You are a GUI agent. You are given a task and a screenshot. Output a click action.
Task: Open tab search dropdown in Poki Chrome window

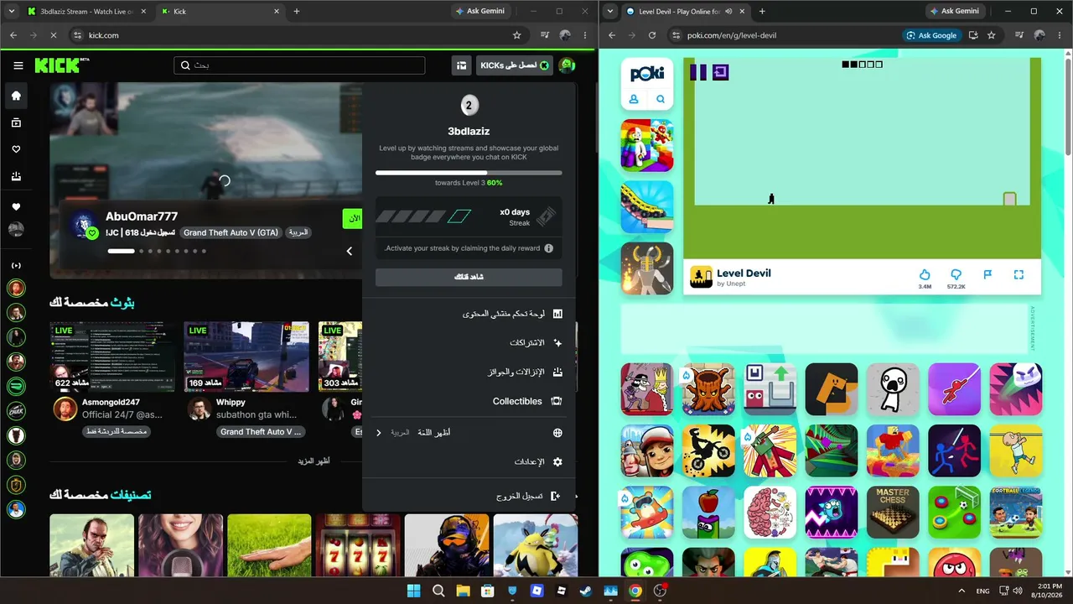[609, 12]
